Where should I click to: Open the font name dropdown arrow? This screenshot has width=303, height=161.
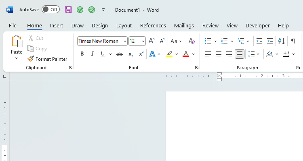(x=125, y=41)
